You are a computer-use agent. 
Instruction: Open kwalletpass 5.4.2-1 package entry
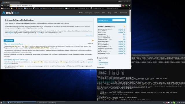(104, 53)
